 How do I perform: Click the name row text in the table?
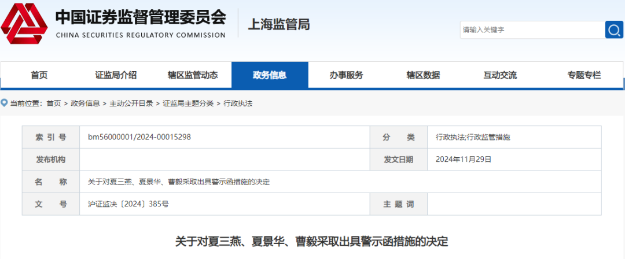pos(179,182)
